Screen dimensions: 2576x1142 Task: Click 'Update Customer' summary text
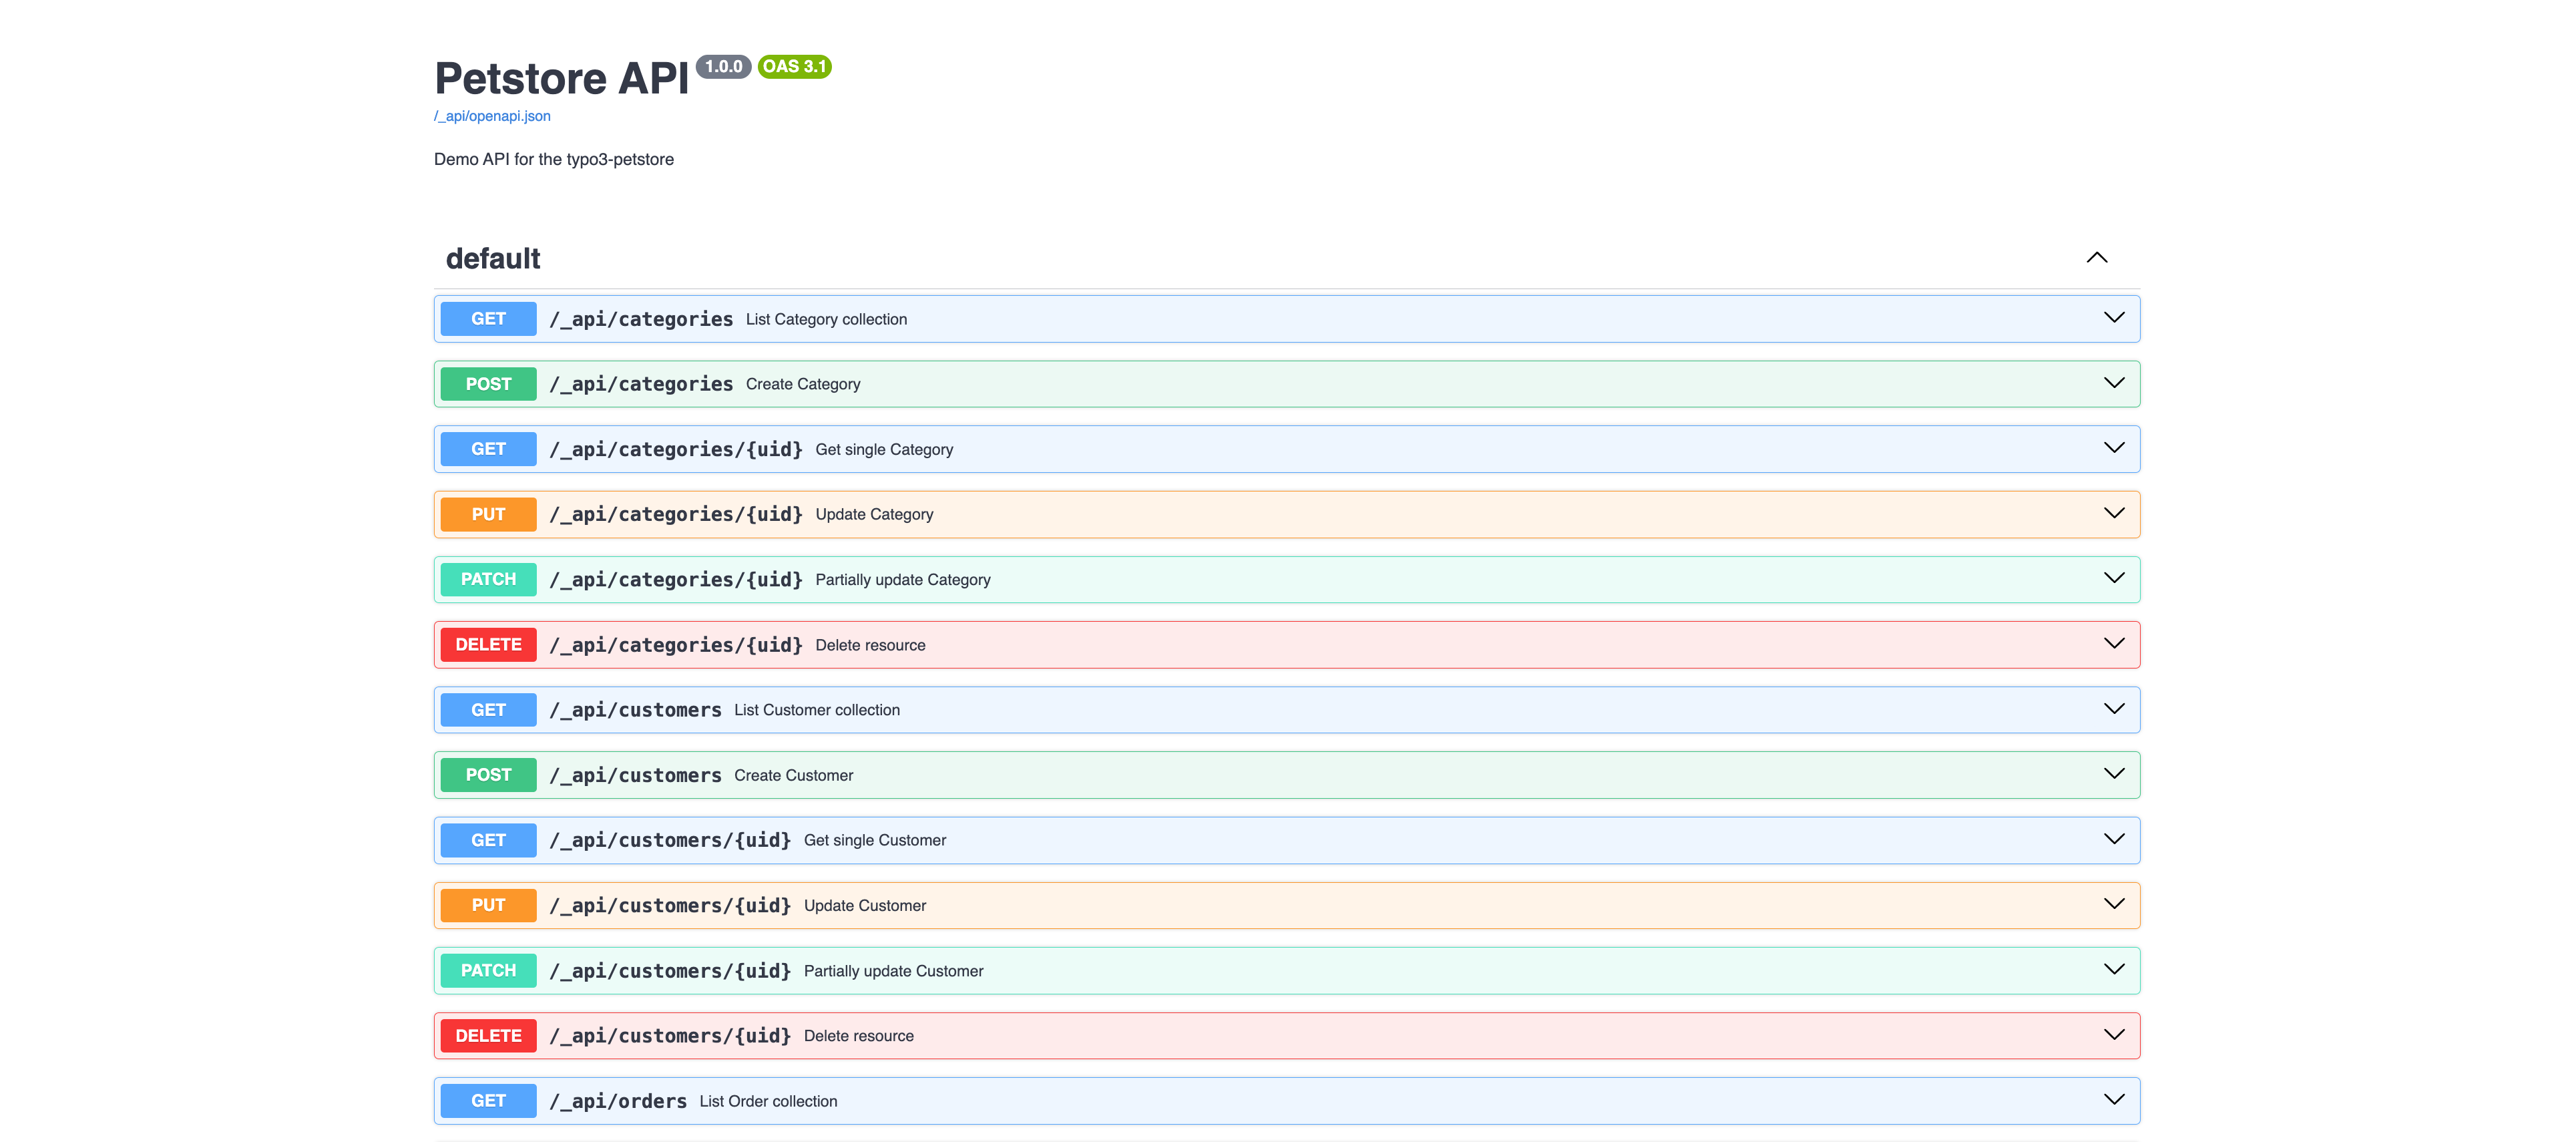point(865,905)
